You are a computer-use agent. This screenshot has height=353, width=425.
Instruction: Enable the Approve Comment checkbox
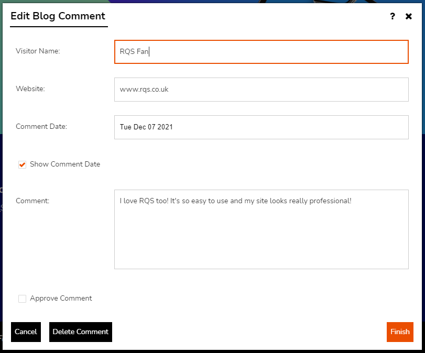[22, 298]
